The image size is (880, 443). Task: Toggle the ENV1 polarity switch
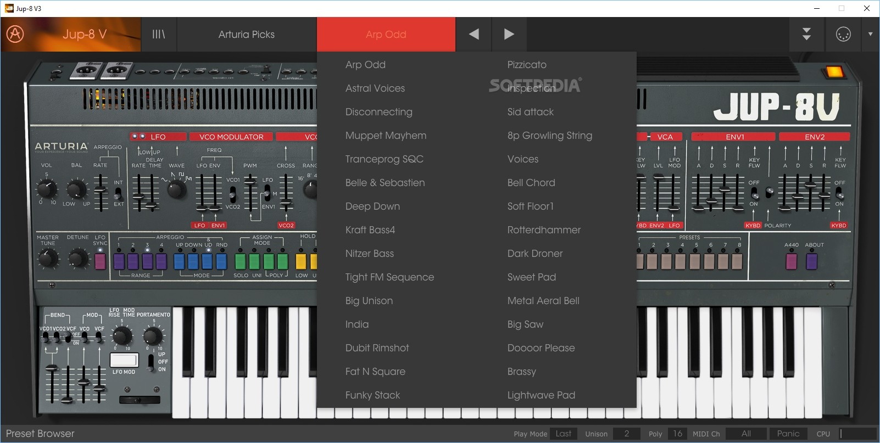[770, 192]
